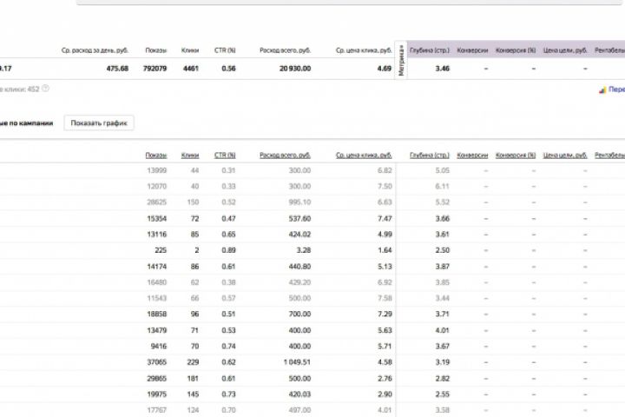The width and height of the screenshot is (625, 417).
Task: Select spend cell 429.20
Action: [x=299, y=282]
